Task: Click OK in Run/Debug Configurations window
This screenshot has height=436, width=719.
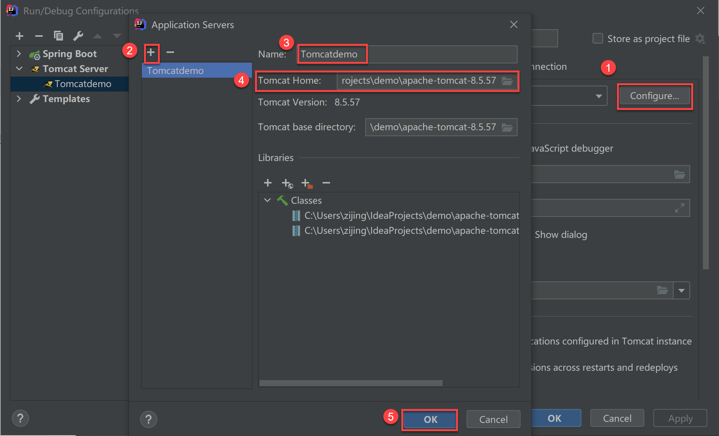Action: [x=556, y=418]
